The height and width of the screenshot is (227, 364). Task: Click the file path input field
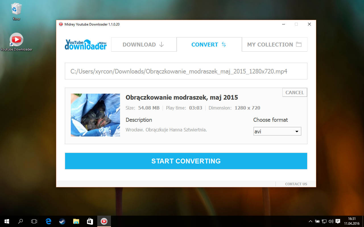[186, 71]
